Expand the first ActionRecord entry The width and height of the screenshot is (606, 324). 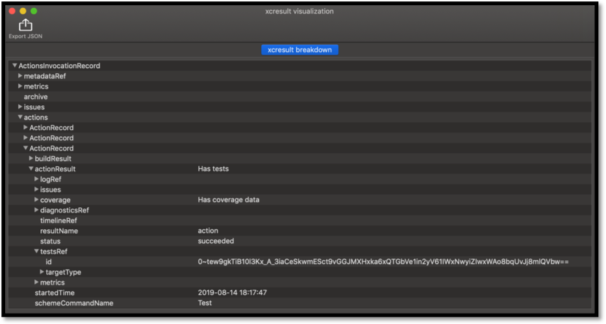click(x=25, y=128)
